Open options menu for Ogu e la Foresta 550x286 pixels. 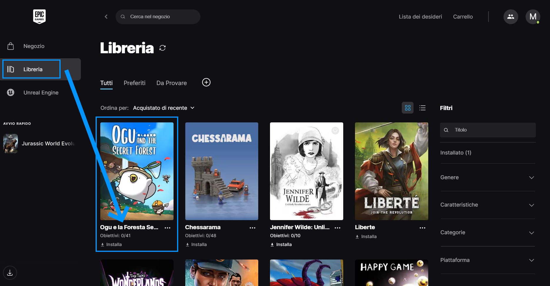coord(167,228)
